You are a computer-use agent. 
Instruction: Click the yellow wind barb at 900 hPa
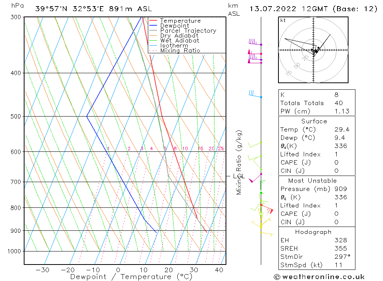[x=267, y=234]
